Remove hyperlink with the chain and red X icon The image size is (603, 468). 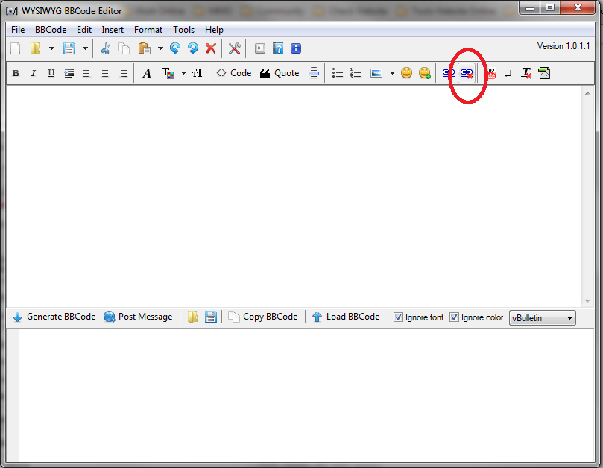point(467,73)
